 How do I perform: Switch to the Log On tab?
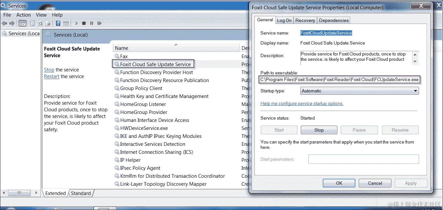click(284, 20)
